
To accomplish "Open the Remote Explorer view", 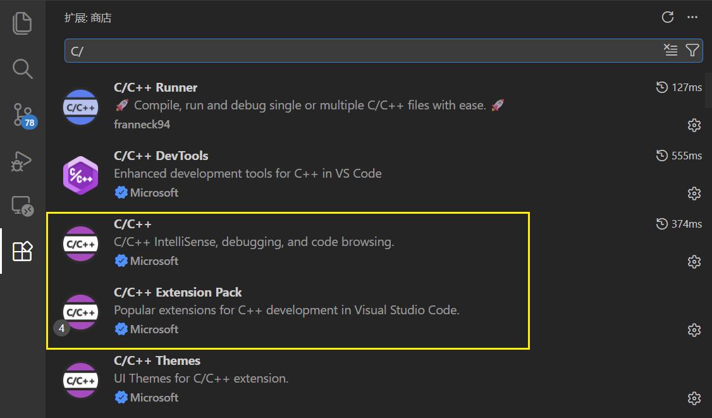I will click(x=22, y=206).
